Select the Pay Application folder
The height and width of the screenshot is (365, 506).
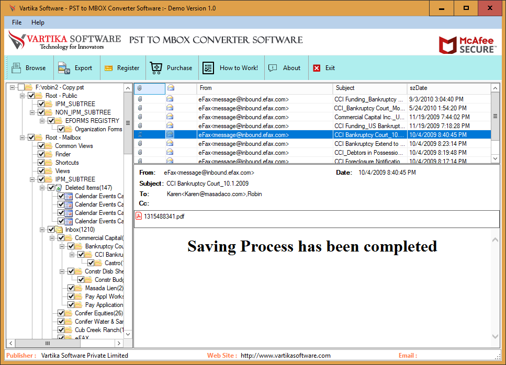pyautogui.click(x=104, y=305)
